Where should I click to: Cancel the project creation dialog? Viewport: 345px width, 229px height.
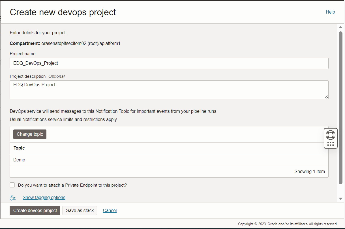(x=110, y=210)
